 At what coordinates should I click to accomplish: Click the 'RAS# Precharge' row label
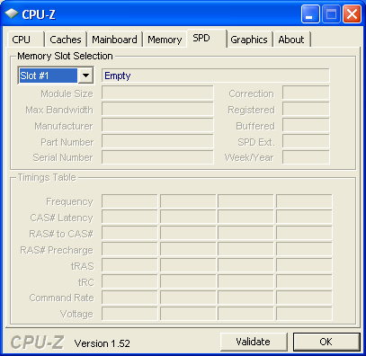(x=57, y=250)
